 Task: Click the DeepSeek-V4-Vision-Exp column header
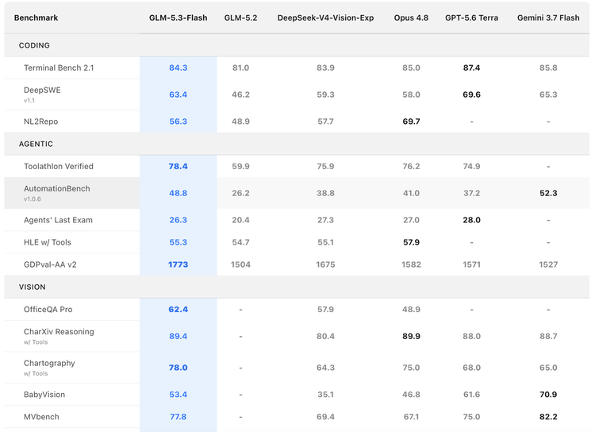point(325,17)
